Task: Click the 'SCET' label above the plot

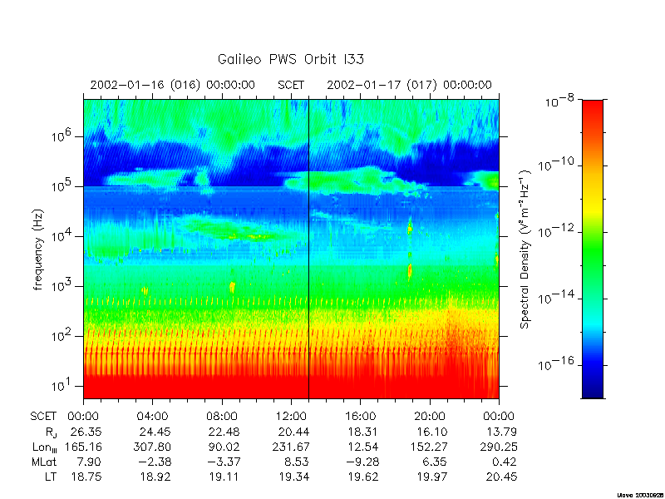Action: (x=291, y=85)
